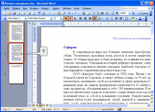Align text to the left
This screenshot has width=155, height=112.
click(81, 19)
